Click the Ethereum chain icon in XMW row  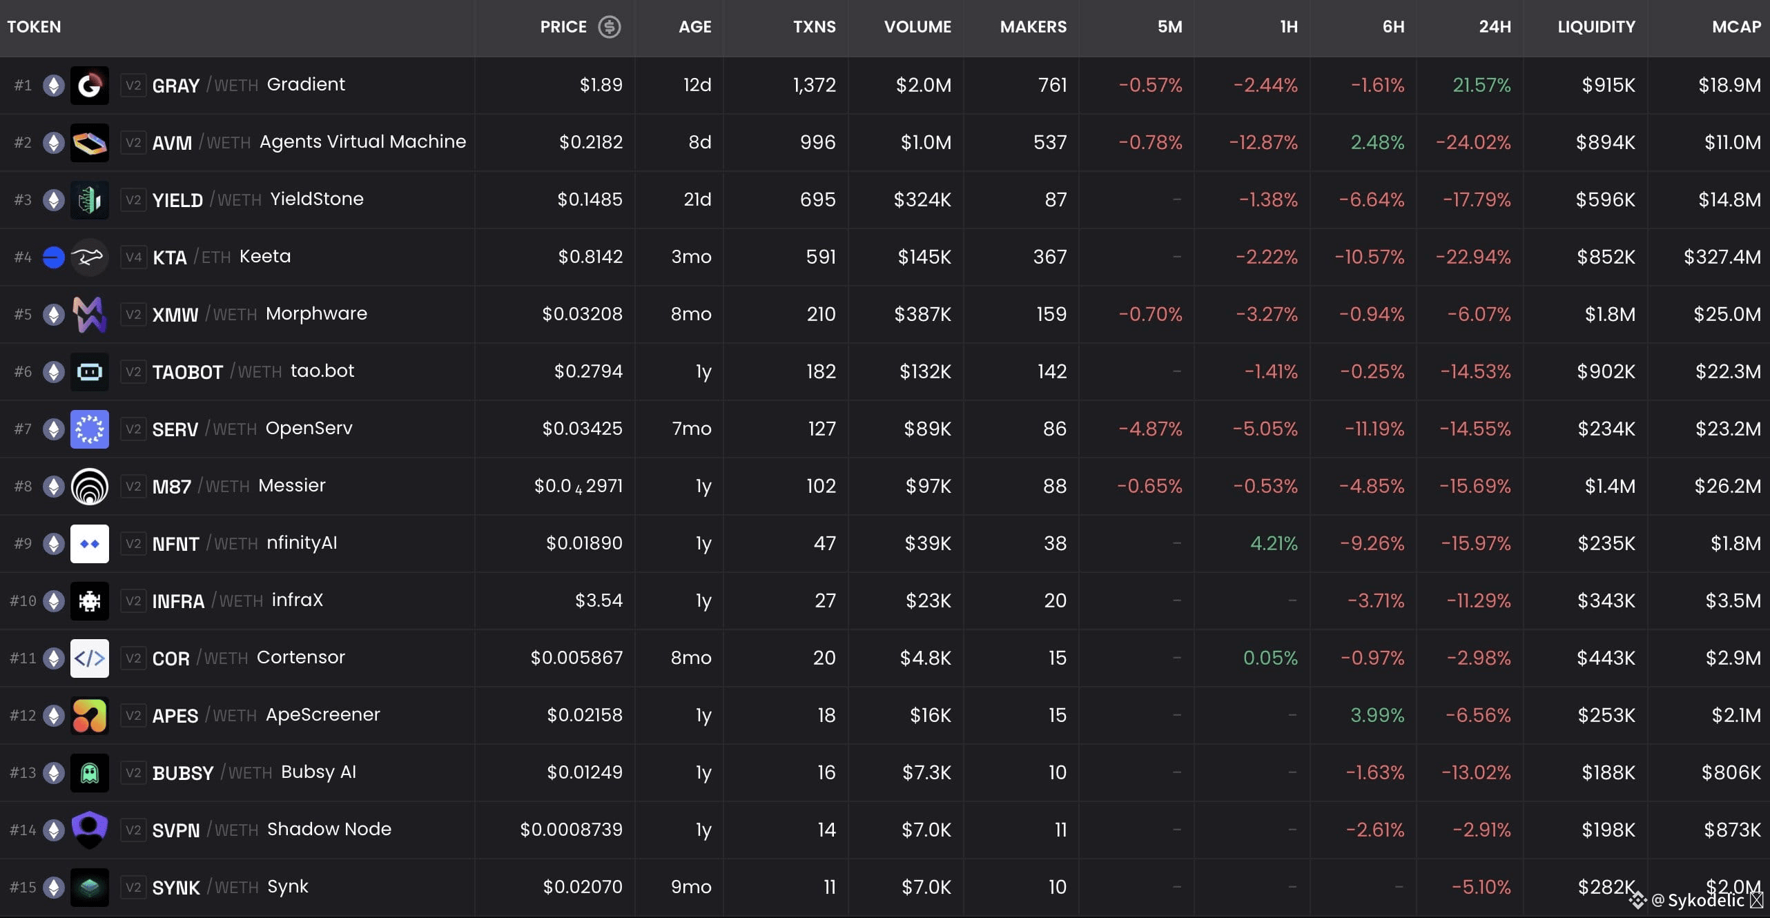[x=53, y=315]
